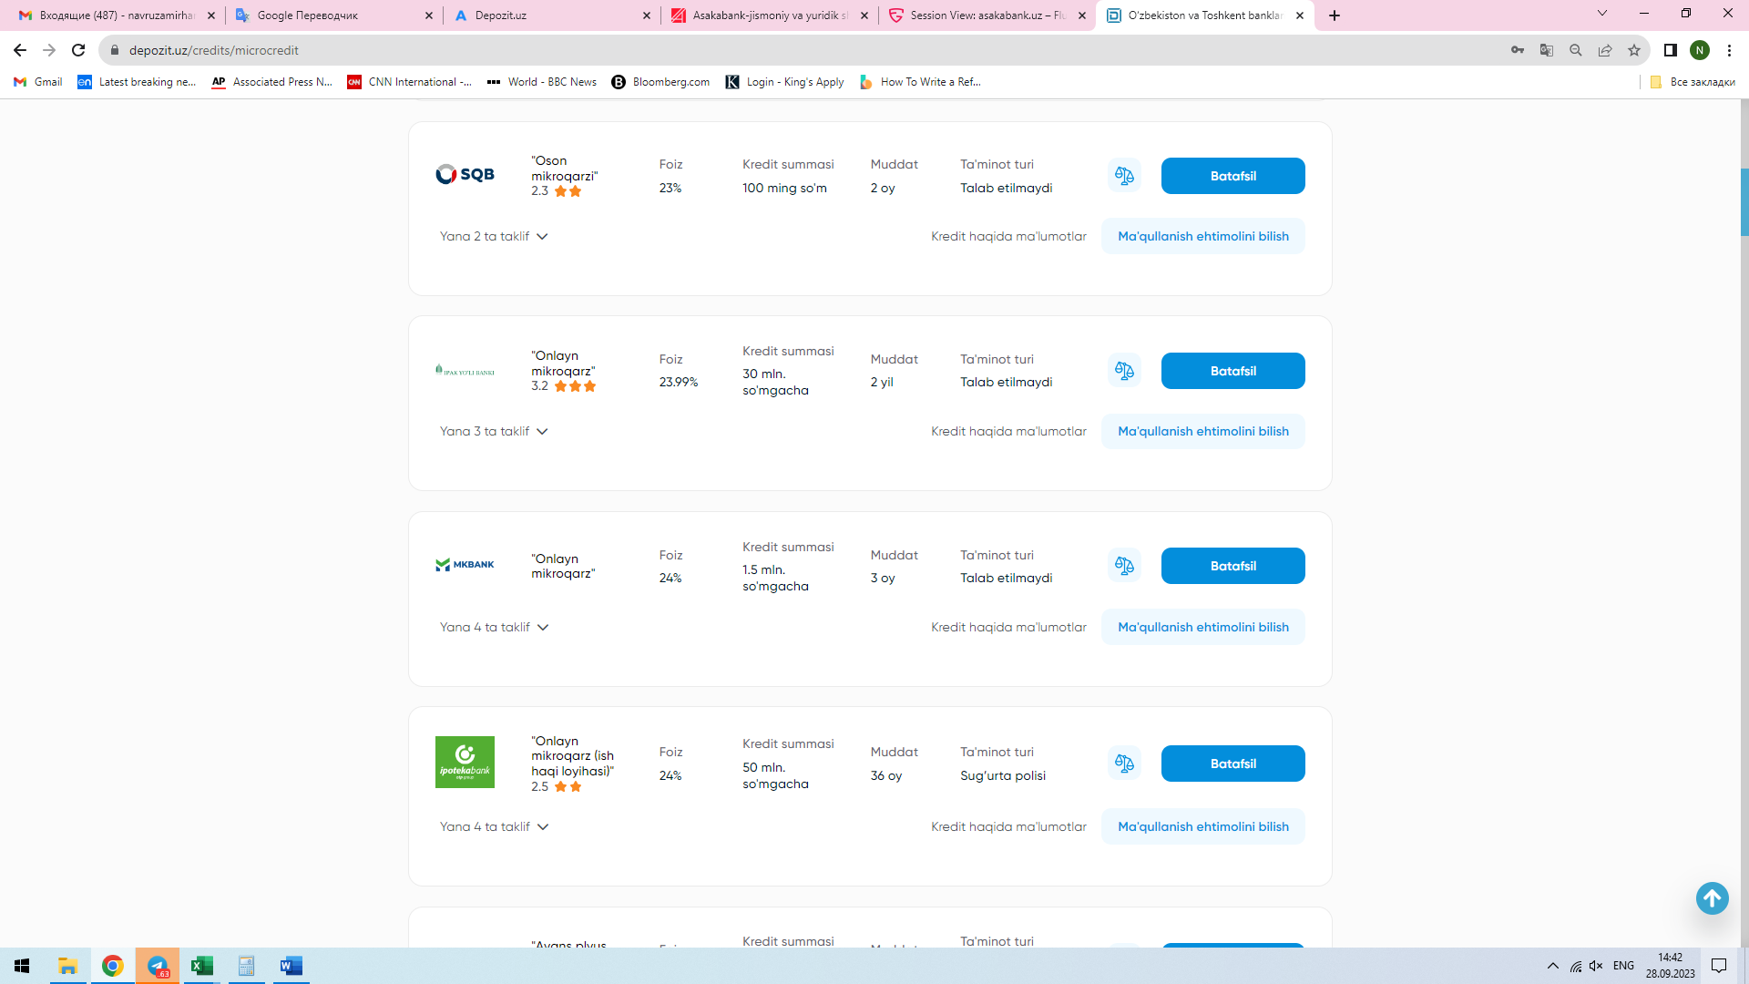Open the World - BBC News bookmark
Image resolution: width=1749 pixels, height=984 pixels.
pos(542,82)
